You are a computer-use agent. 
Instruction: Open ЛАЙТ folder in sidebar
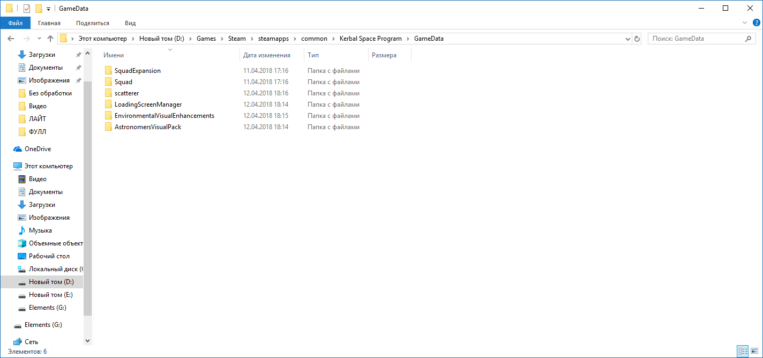[38, 119]
